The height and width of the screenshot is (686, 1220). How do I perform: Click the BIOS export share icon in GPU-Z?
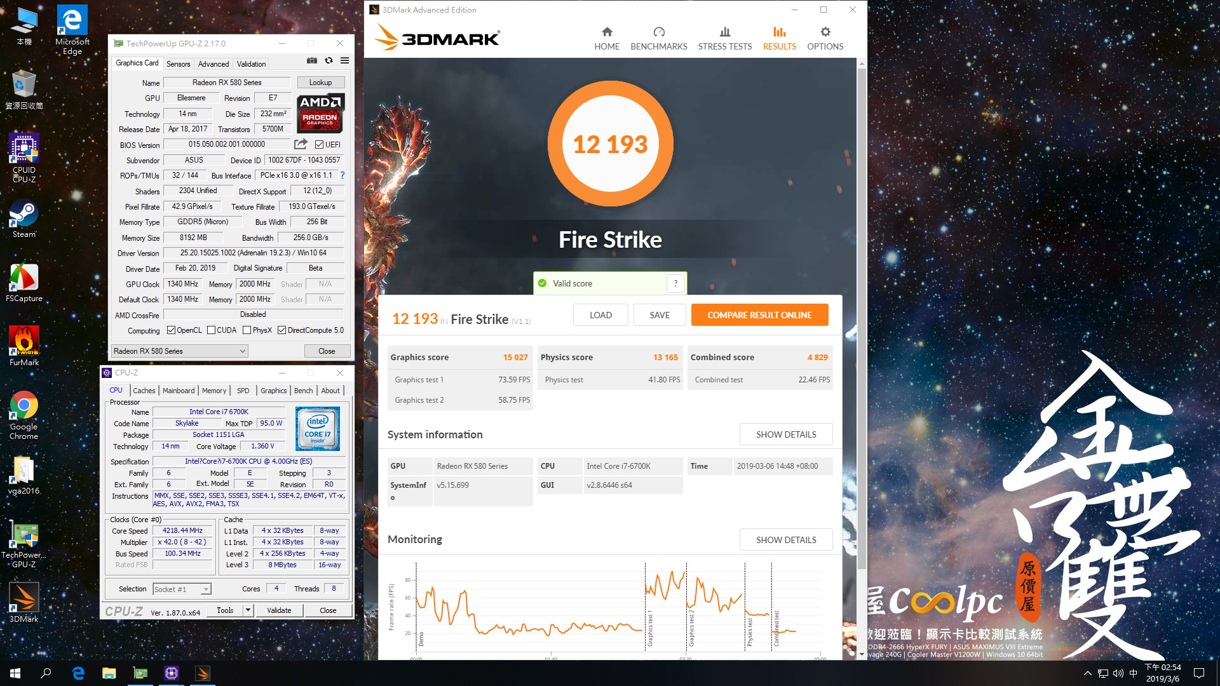tap(301, 144)
